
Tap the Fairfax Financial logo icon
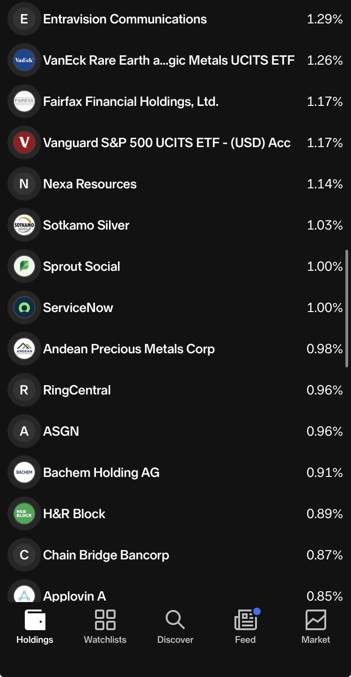click(x=24, y=102)
